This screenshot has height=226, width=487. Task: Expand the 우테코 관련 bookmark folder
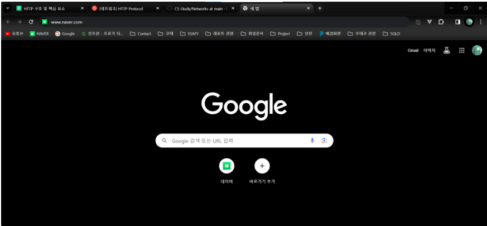pyautogui.click(x=362, y=34)
